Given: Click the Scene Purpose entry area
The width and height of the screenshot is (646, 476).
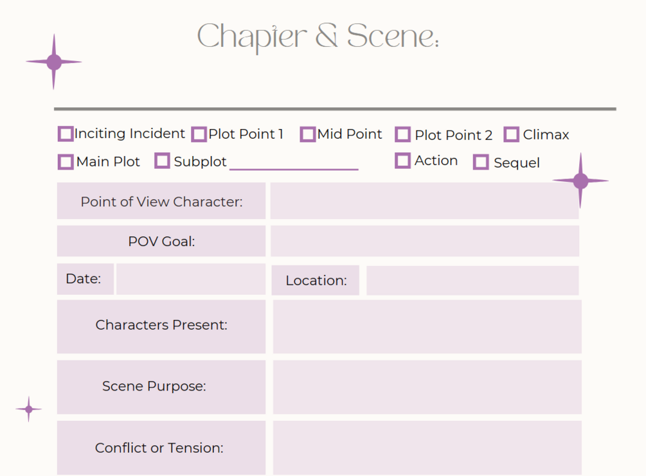Looking at the screenshot, I should pos(427,387).
